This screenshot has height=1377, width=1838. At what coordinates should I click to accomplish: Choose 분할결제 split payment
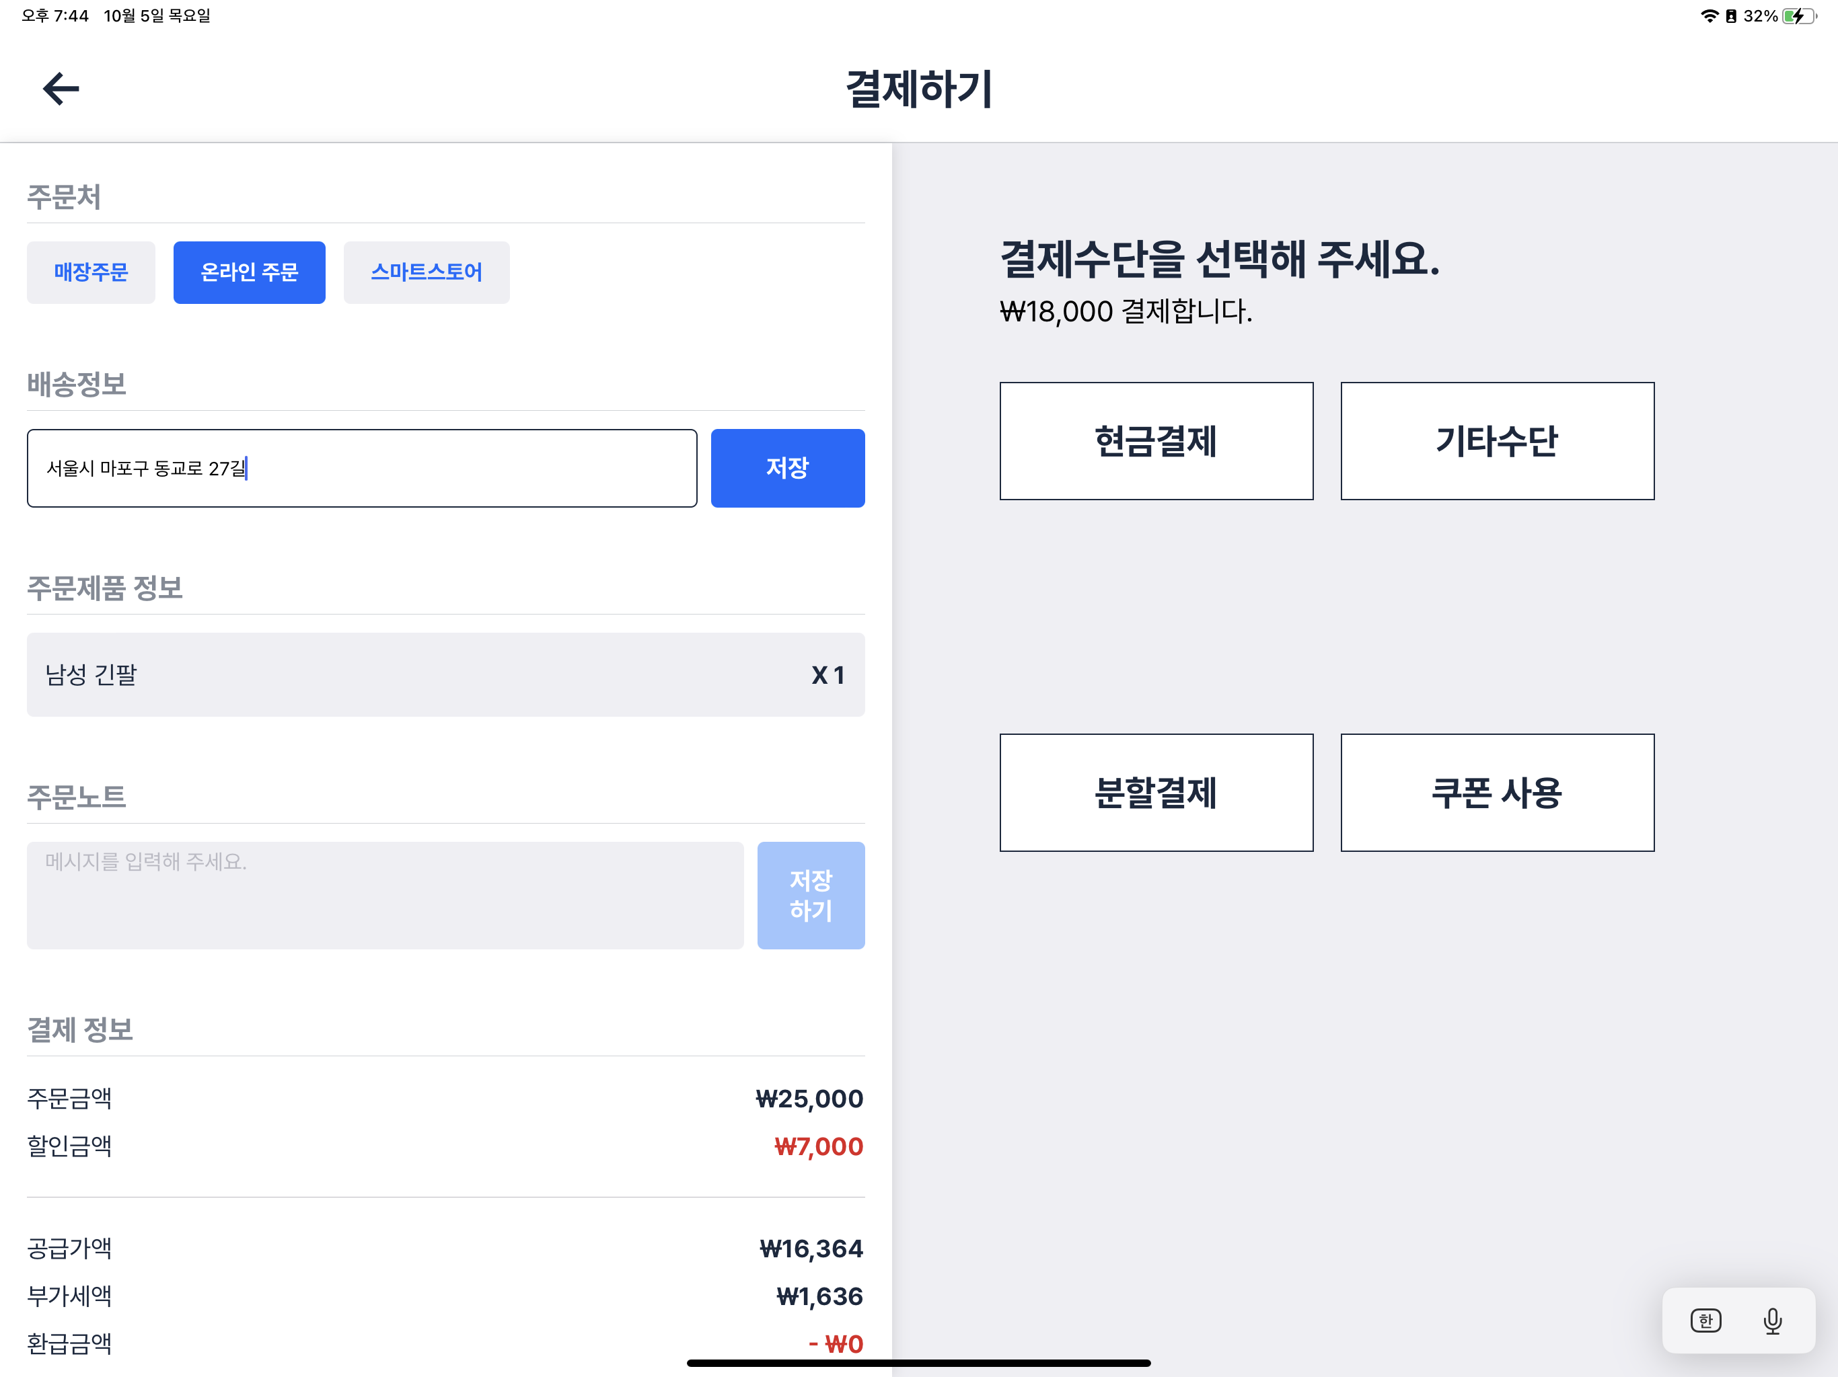pyautogui.click(x=1156, y=792)
